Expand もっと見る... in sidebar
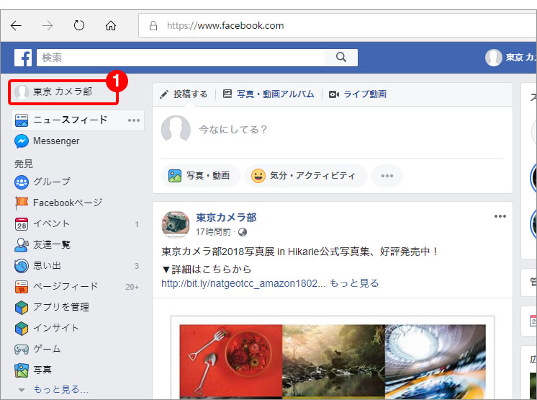The image size is (537, 400). (60, 389)
